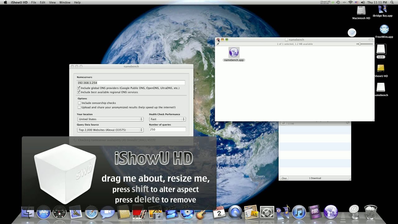Open the Window menu in the menu bar

[x=65, y=2]
